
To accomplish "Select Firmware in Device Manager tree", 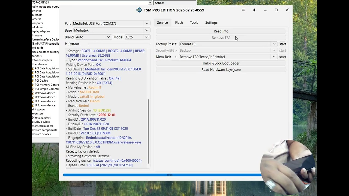I will (37, 35).
